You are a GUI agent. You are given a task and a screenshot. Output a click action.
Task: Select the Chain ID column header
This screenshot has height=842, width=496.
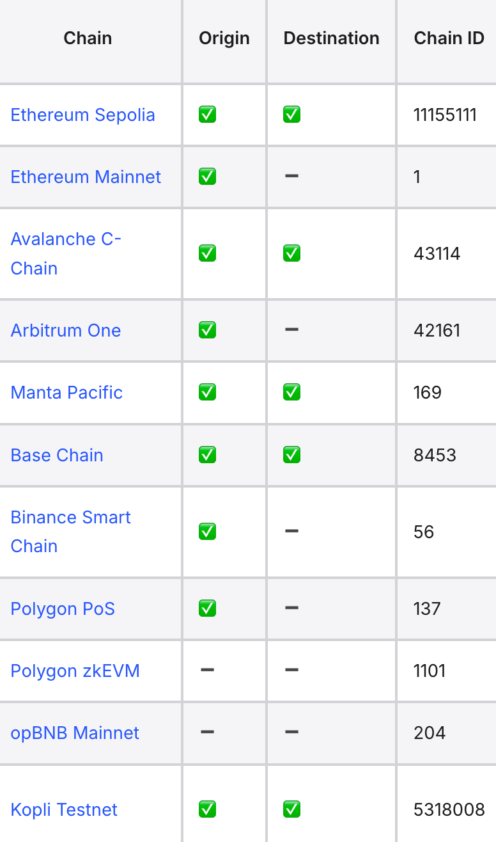[x=449, y=38]
